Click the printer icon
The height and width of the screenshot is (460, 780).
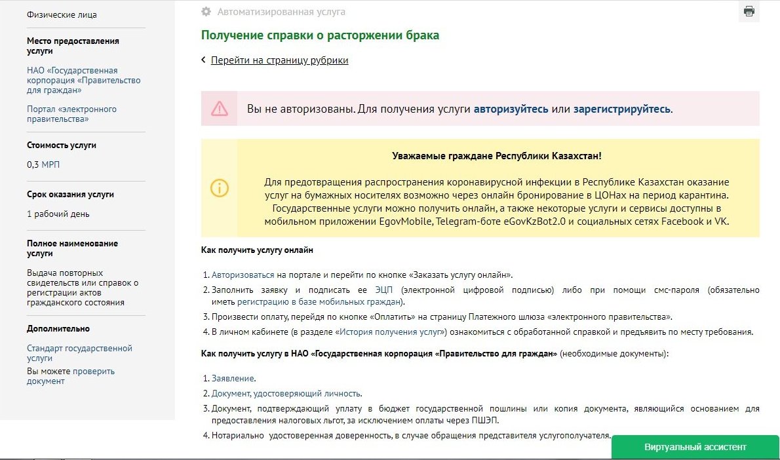pyautogui.click(x=749, y=11)
